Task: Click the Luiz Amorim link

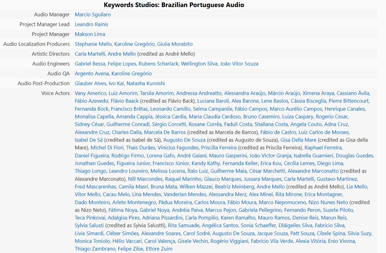Action: [123, 93]
